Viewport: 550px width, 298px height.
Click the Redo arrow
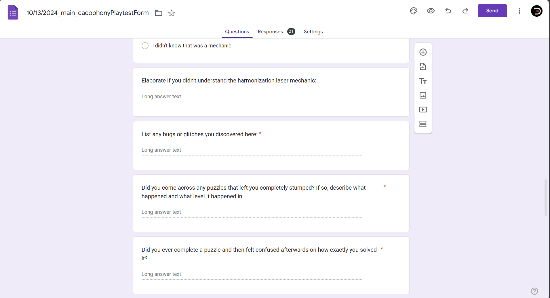[465, 11]
